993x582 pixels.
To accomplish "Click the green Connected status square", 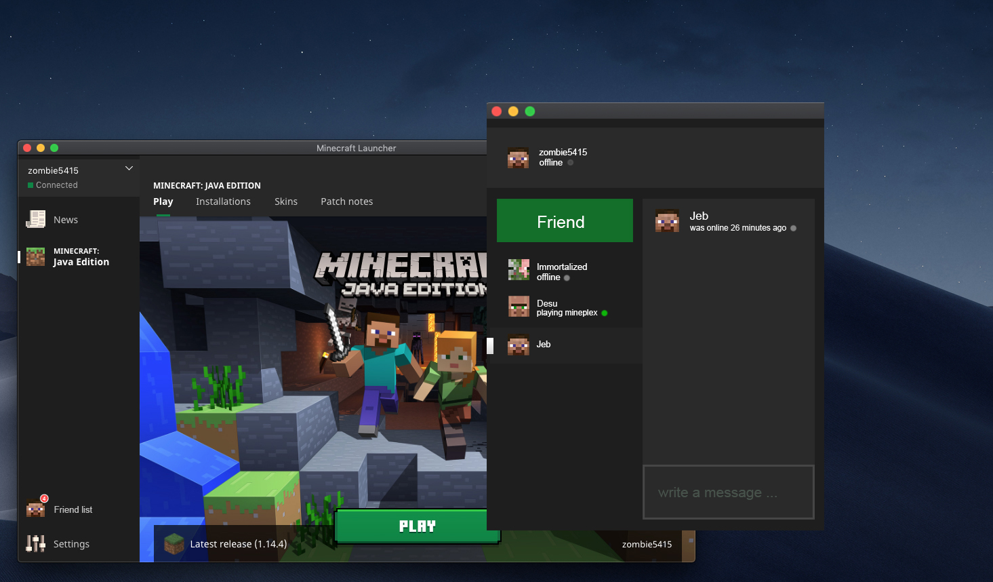I will tap(31, 185).
